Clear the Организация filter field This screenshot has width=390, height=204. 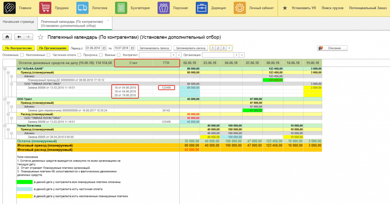click(242, 55)
